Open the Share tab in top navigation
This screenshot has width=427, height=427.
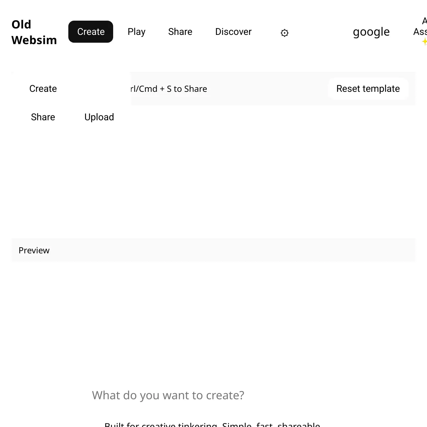click(180, 32)
